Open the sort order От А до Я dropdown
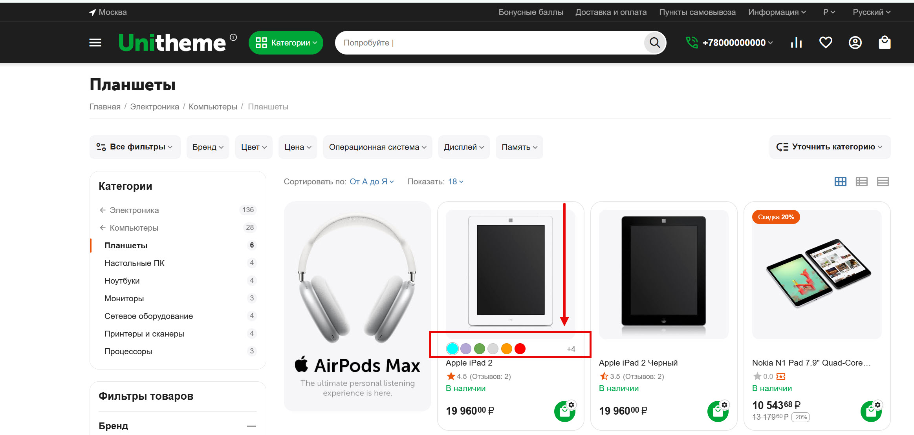914x435 pixels. click(371, 182)
